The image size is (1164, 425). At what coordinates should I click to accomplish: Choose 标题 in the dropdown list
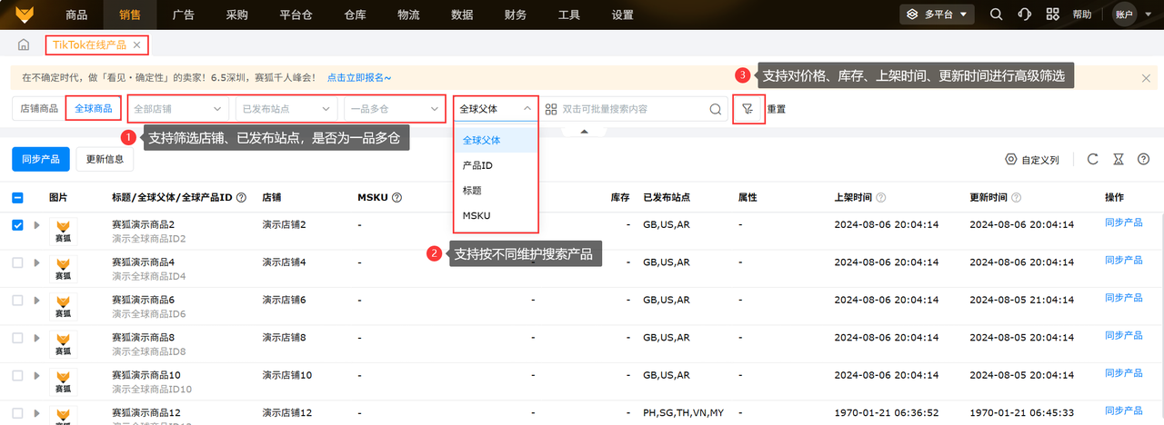pyautogui.click(x=496, y=191)
